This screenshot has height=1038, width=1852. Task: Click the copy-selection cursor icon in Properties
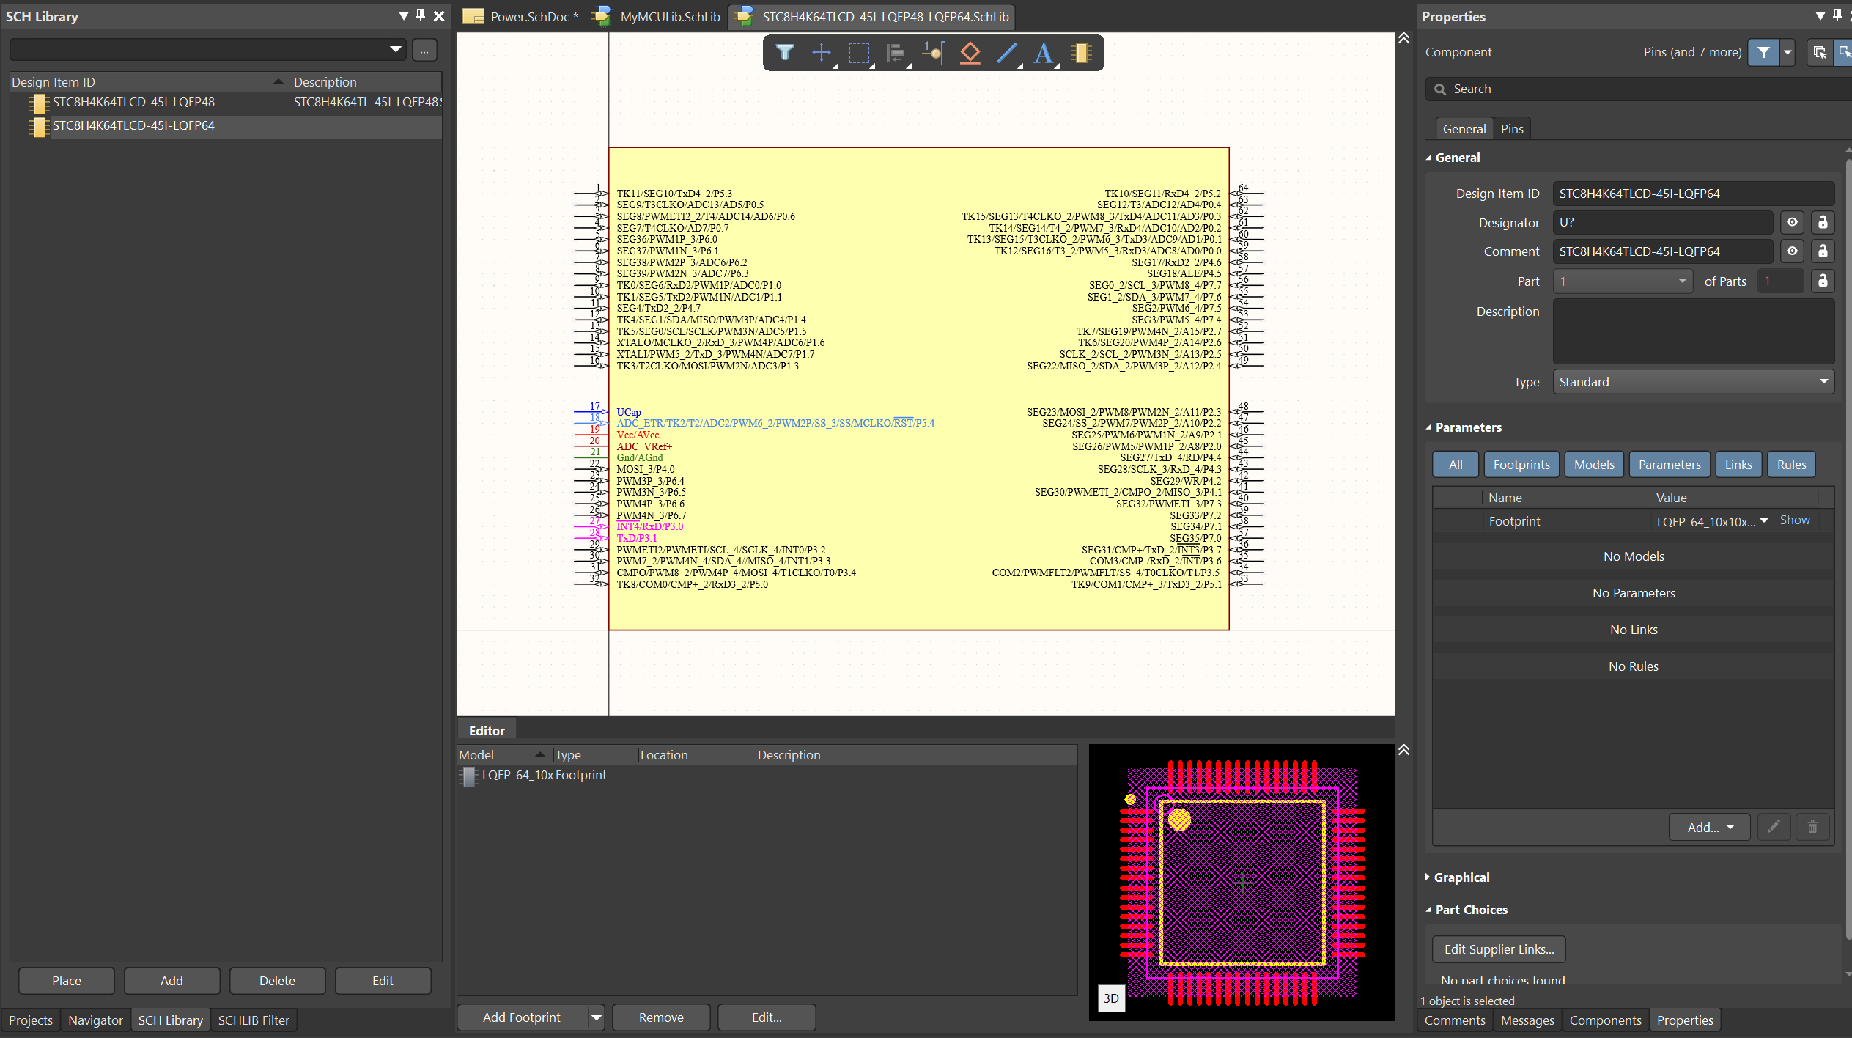coord(1820,52)
